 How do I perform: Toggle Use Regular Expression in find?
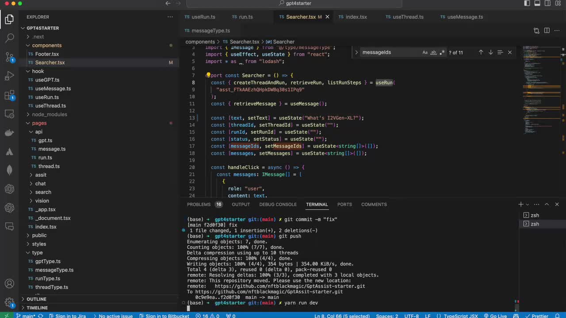click(442, 52)
